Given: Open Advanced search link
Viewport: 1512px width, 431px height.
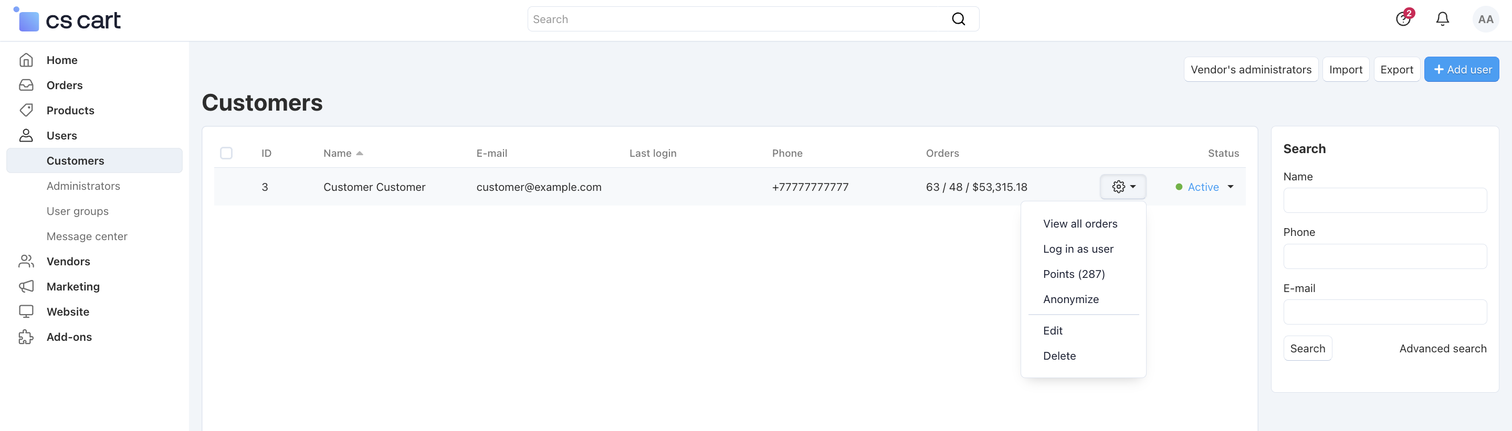Looking at the screenshot, I should [1443, 348].
